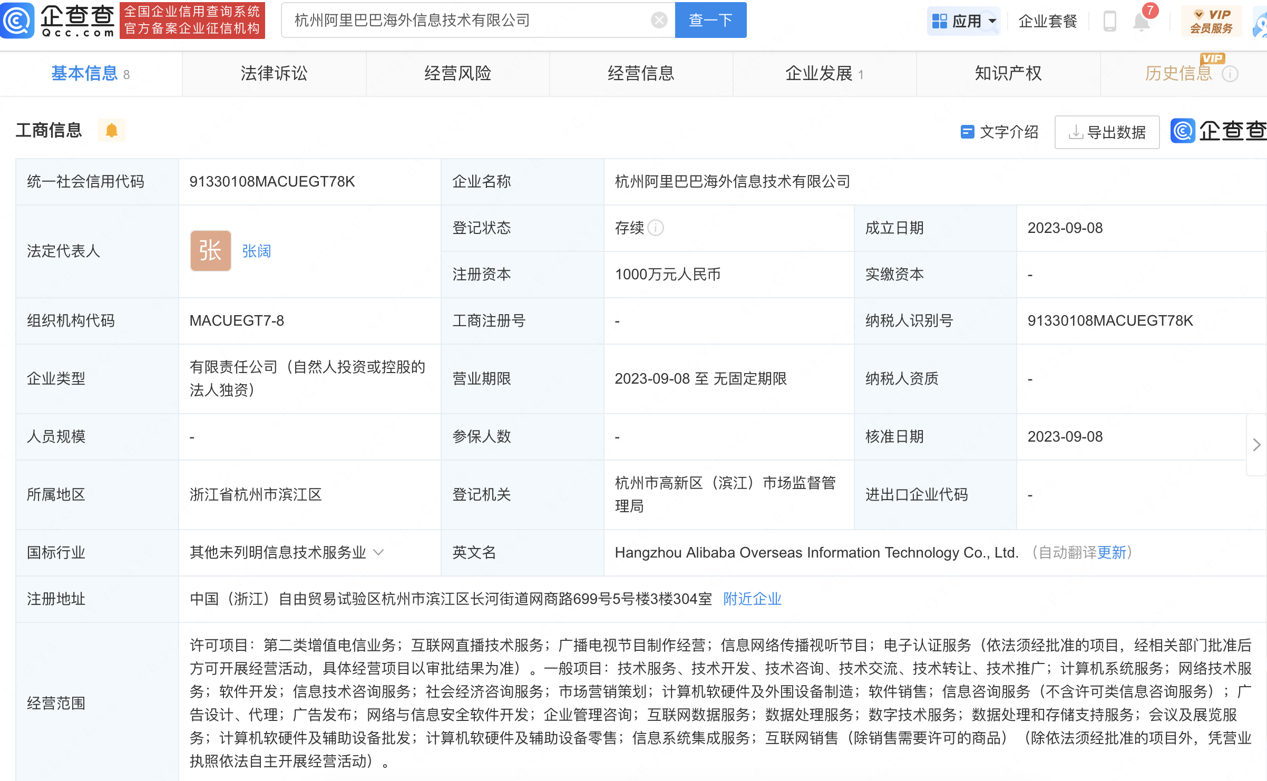Image resolution: width=1267 pixels, height=781 pixels.
Task: Open the mobile phone app icon
Action: tap(1109, 21)
